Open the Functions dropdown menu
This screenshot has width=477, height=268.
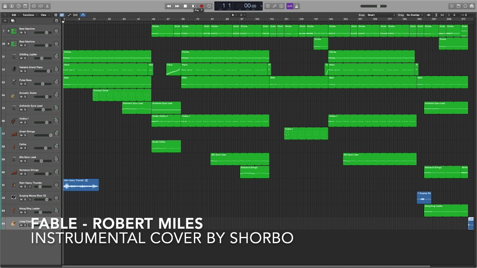pyautogui.click(x=31, y=15)
